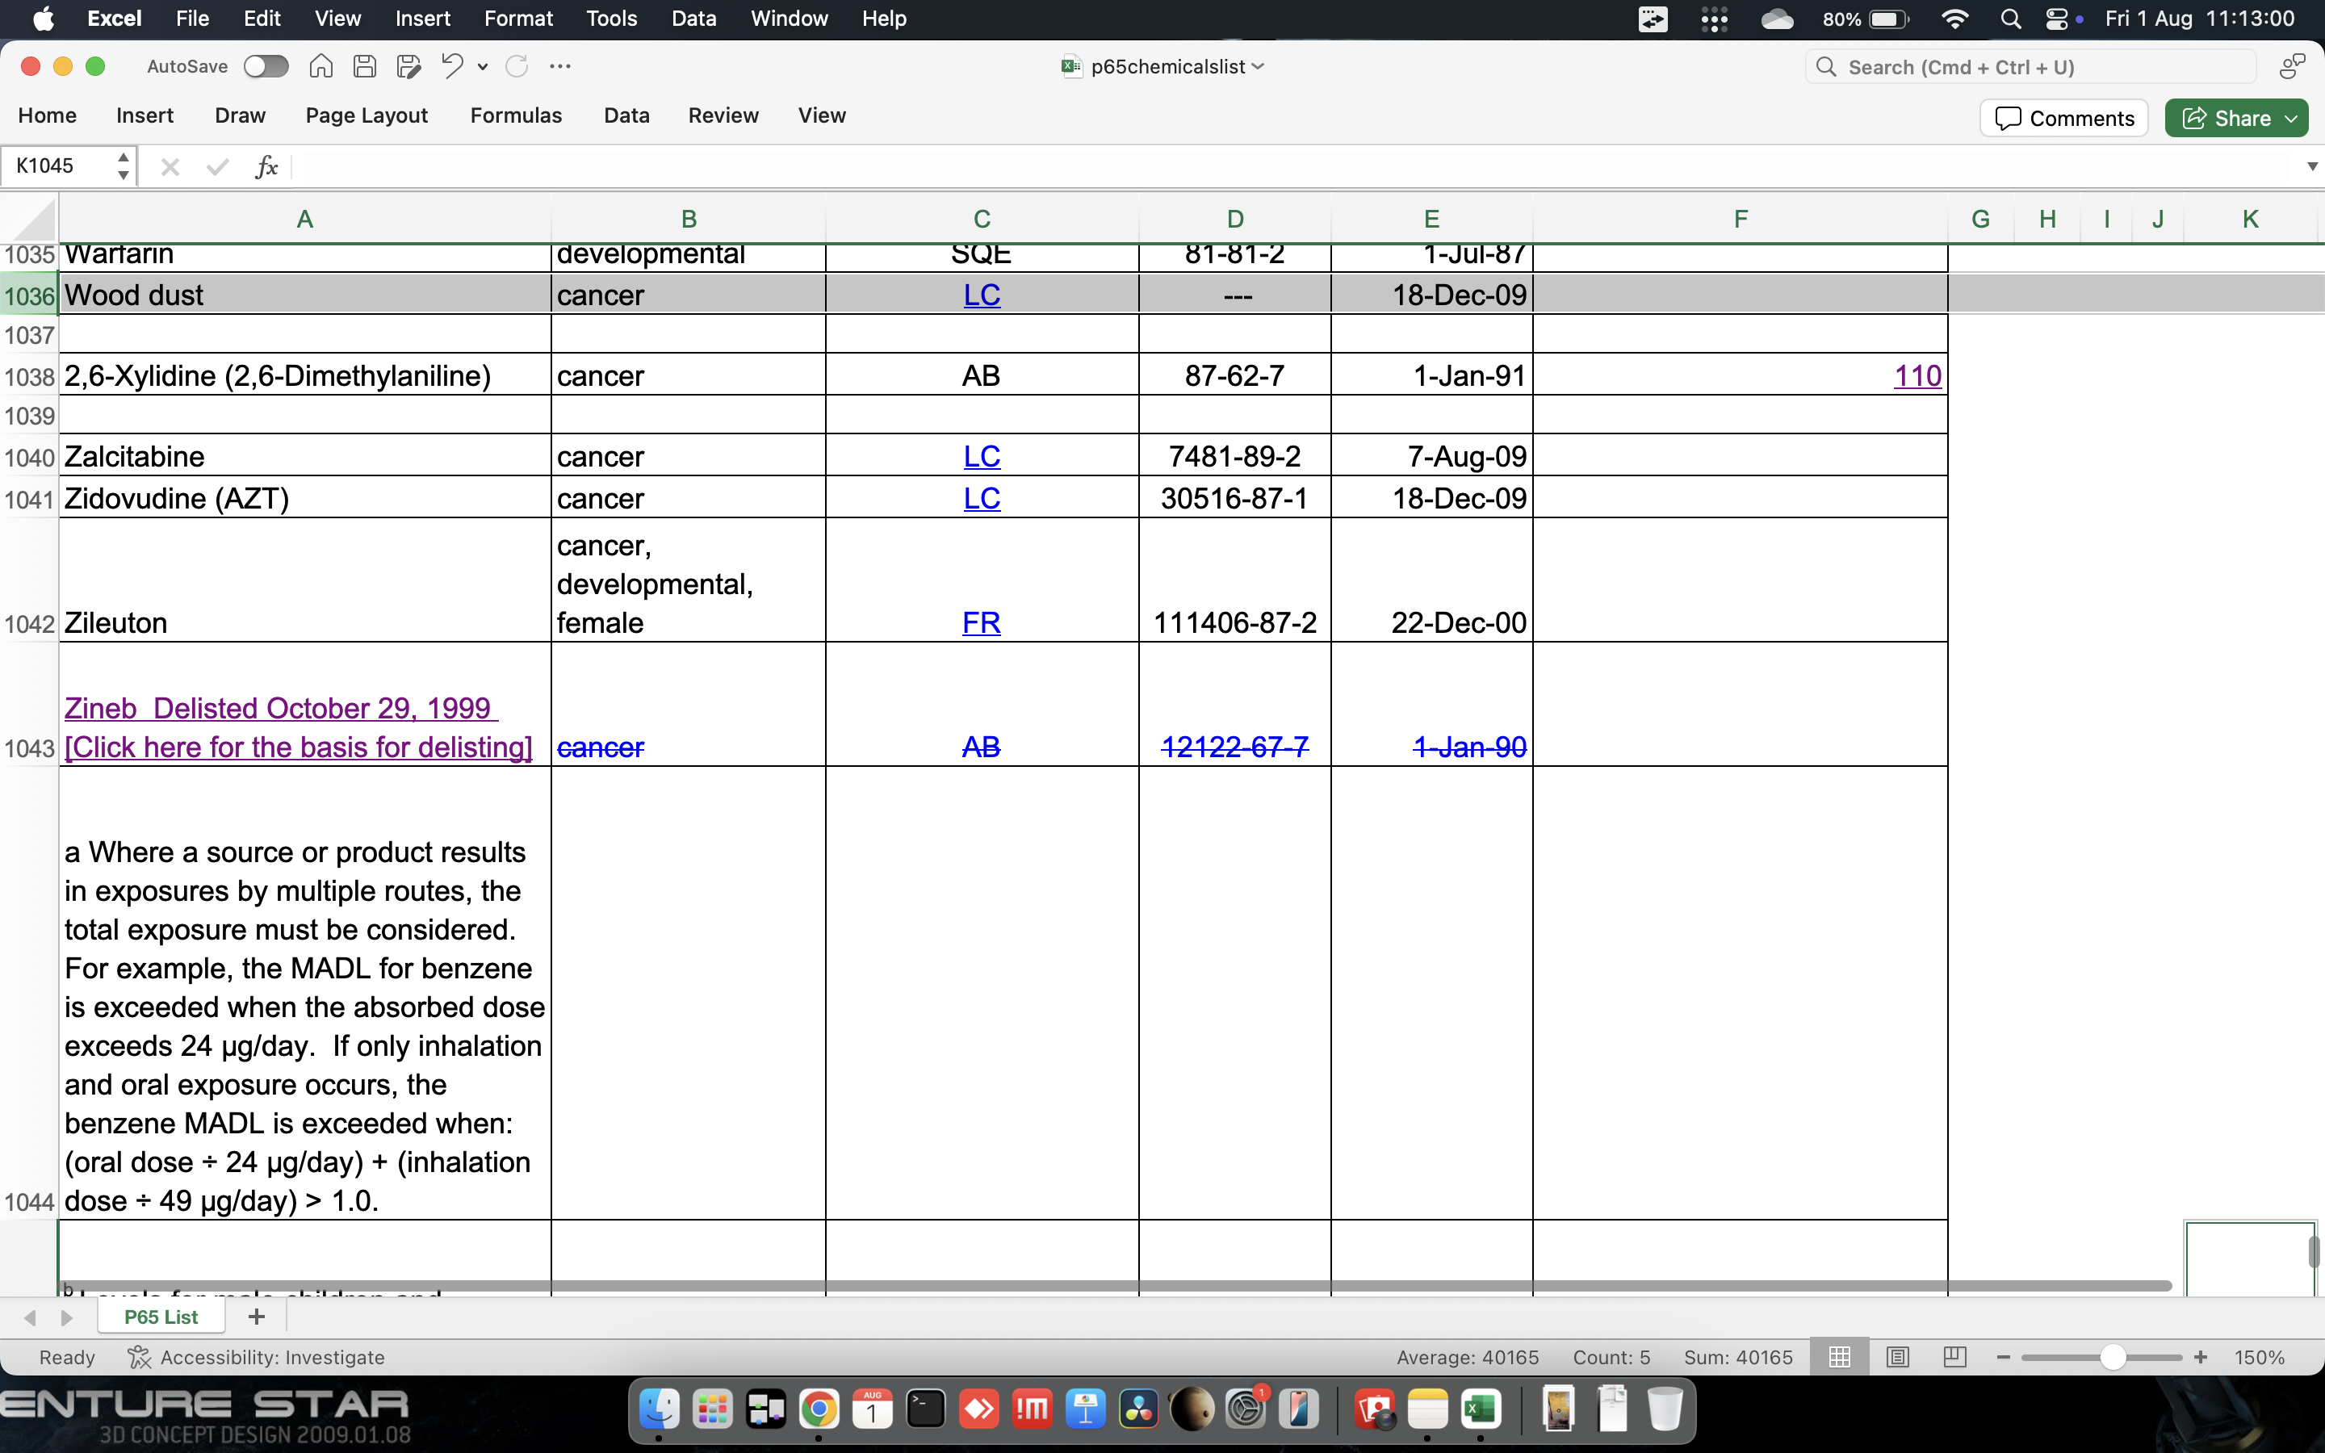
Task: Click the Name Box stepper arrows
Action: [123, 166]
